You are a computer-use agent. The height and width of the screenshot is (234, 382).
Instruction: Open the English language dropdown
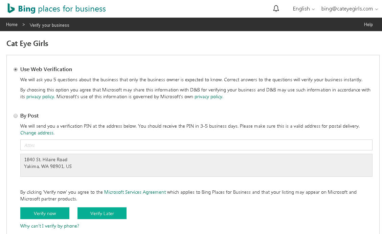click(304, 9)
